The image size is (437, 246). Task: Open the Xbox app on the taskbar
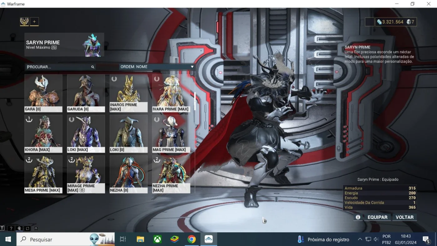click(157, 239)
